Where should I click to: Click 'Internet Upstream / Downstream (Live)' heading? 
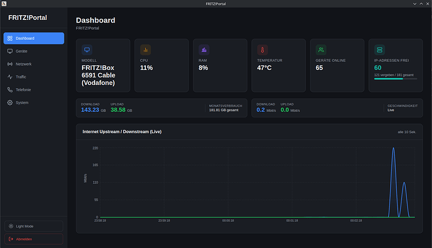(122, 132)
